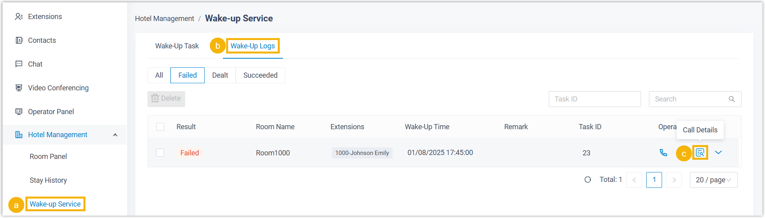
Task: Click the Chat sidebar icon
Action: [x=19, y=64]
